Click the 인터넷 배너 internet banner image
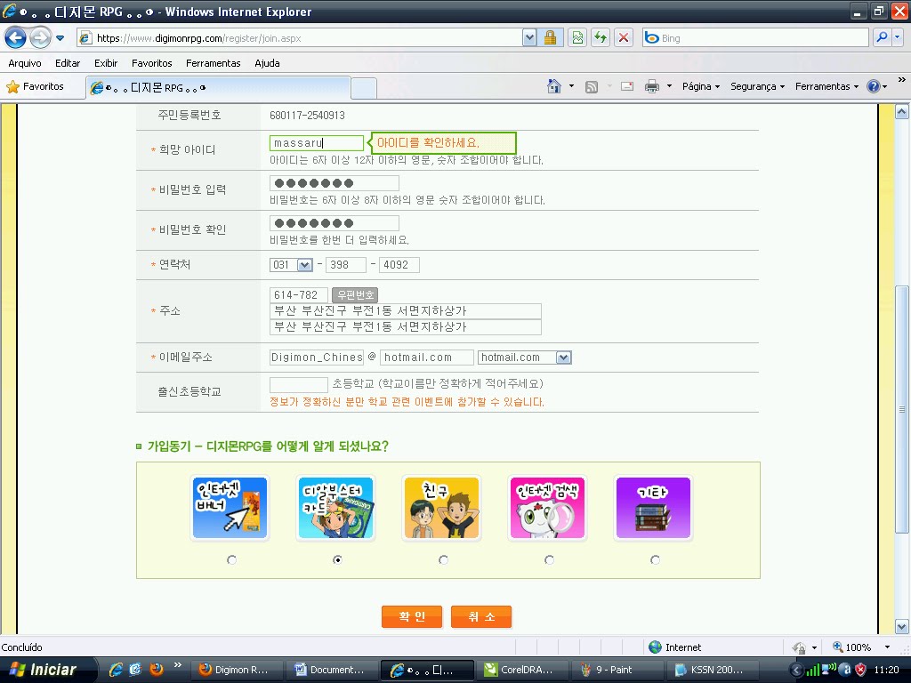This screenshot has width=911, height=683. pyautogui.click(x=230, y=508)
